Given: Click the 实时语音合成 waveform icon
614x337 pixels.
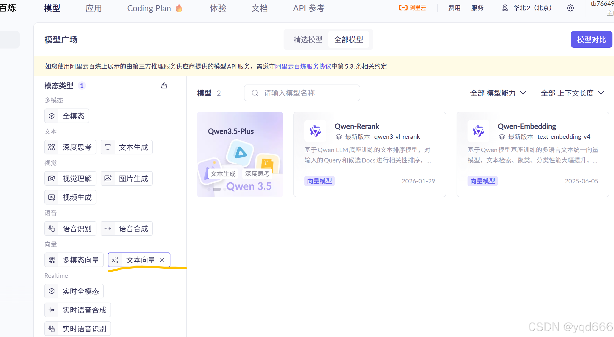Looking at the screenshot, I should coord(52,310).
